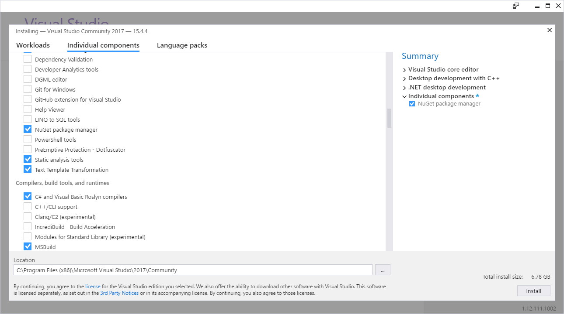Image resolution: width=564 pixels, height=314 pixels.
Task: Uncheck Static analysis tools
Action: 28,159
